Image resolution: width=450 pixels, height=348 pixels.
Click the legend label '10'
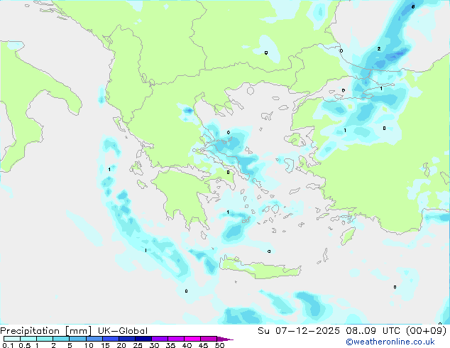click(89, 345)
